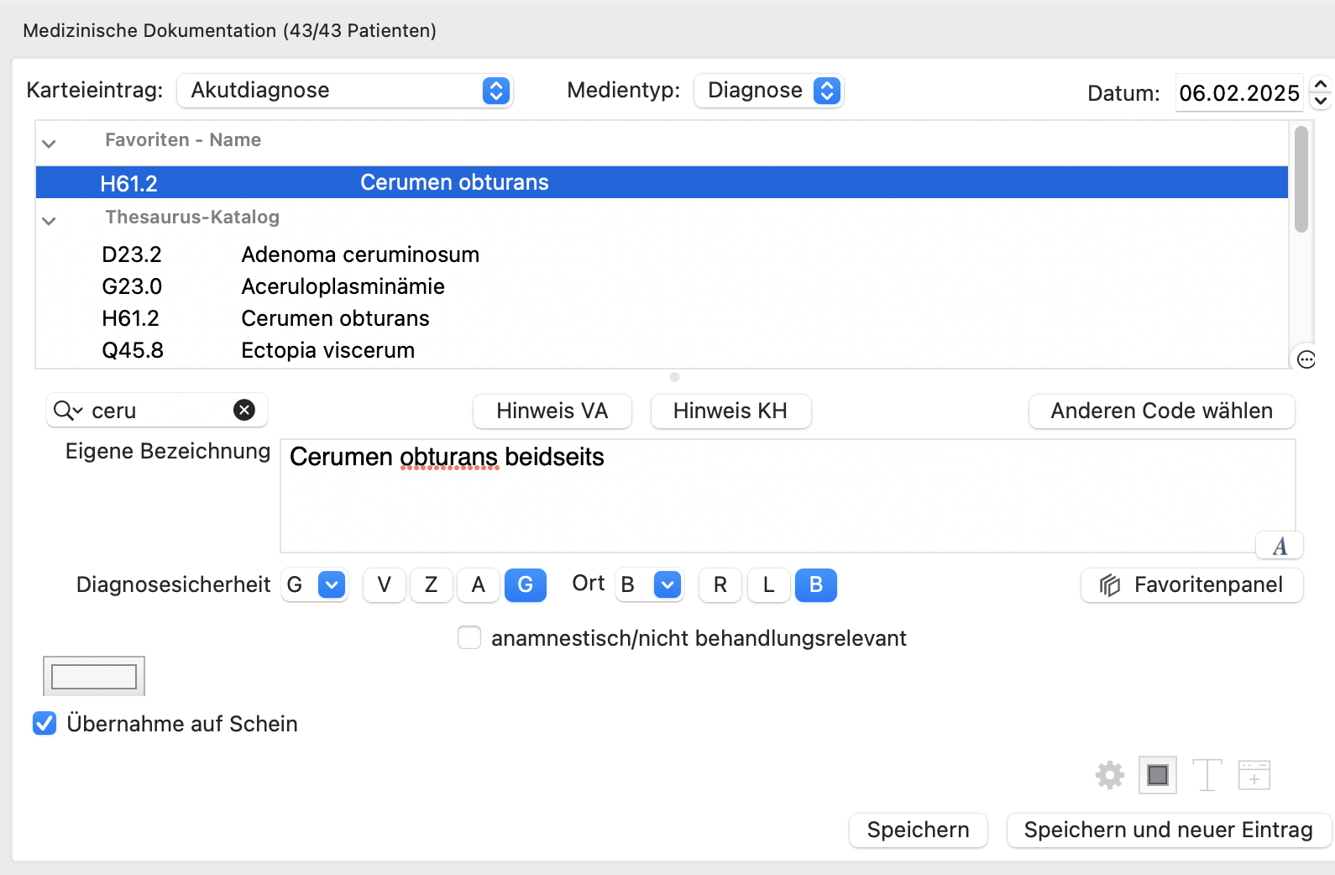Uncheck Übernahme auf Schein
The image size is (1335, 875).
point(44,723)
